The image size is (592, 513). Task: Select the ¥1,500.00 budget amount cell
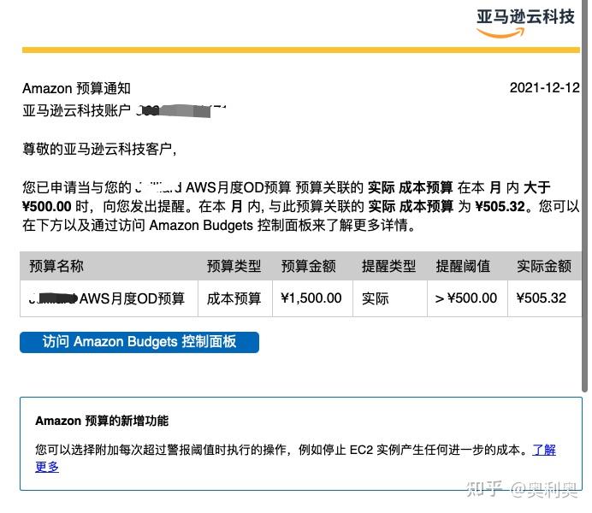(312, 298)
